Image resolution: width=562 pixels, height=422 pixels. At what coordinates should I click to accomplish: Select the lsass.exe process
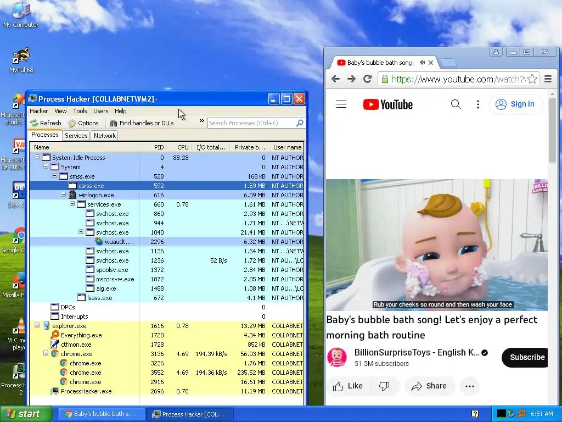click(167, 297)
